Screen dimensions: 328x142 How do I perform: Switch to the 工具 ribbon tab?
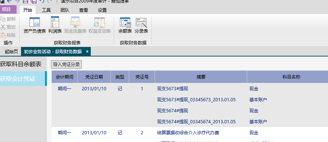46,10
